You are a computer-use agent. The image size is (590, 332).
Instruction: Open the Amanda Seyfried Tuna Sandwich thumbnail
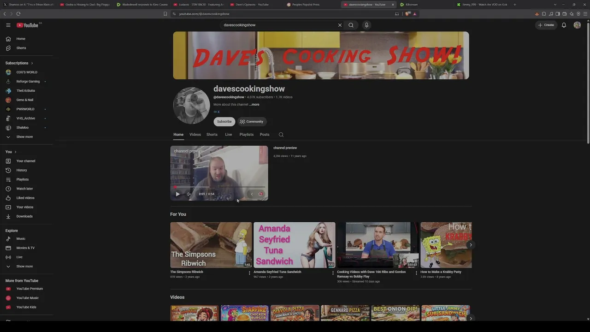tap(295, 245)
